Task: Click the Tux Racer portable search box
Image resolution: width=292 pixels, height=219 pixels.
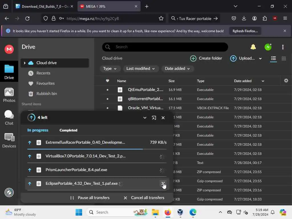Action: [194, 19]
